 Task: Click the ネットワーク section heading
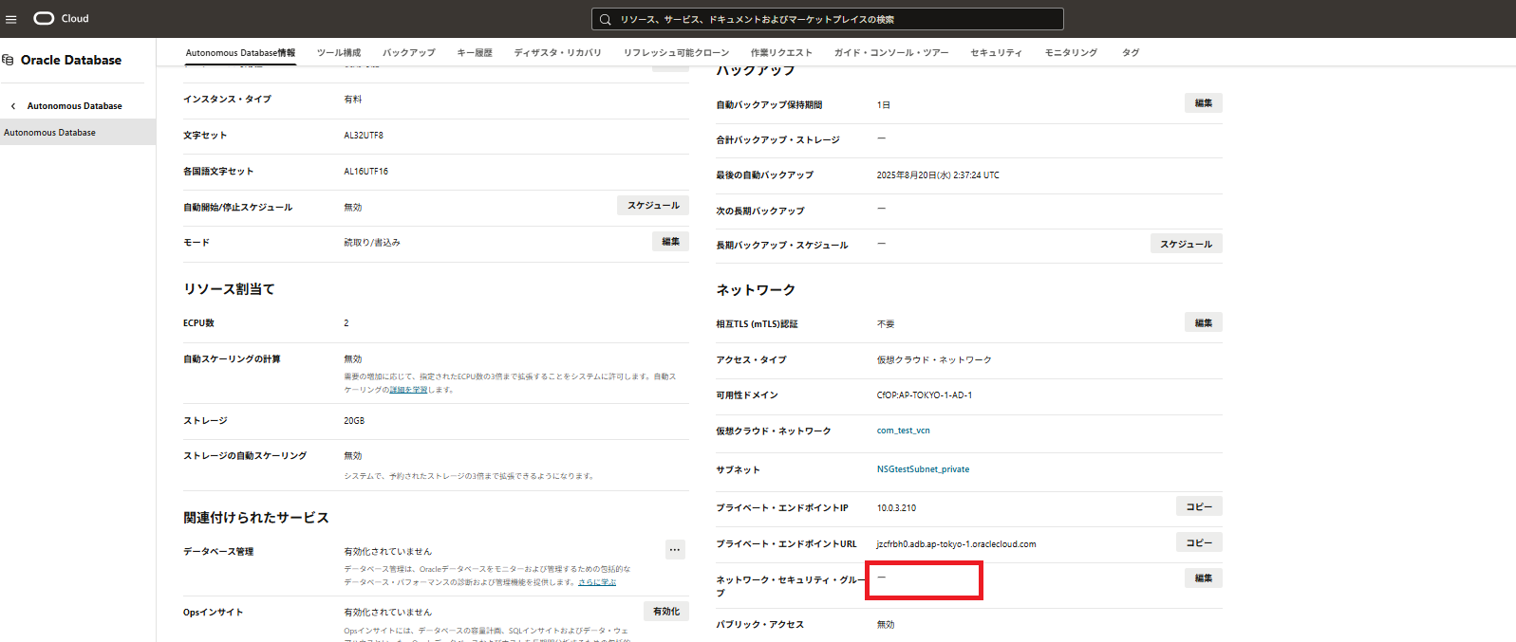click(x=756, y=290)
